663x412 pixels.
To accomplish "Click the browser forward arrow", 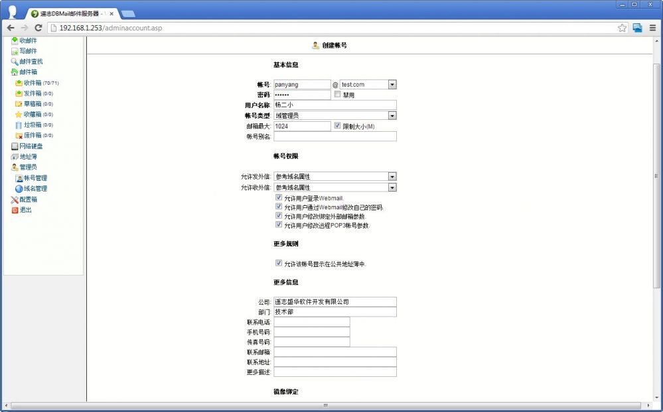I will coord(24,28).
